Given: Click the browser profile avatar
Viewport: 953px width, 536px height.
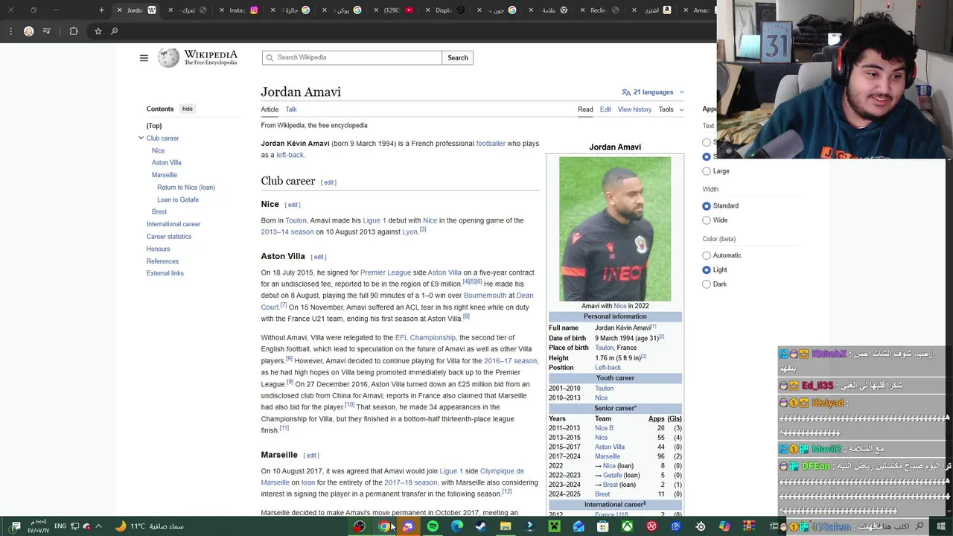Looking at the screenshot, I should (28, 31).
